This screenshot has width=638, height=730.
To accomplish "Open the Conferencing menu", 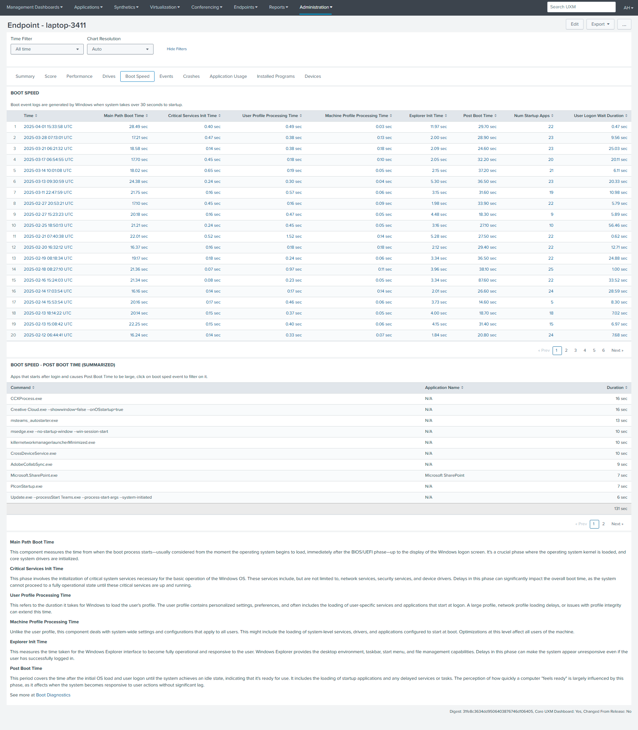I will pos(206,7).
